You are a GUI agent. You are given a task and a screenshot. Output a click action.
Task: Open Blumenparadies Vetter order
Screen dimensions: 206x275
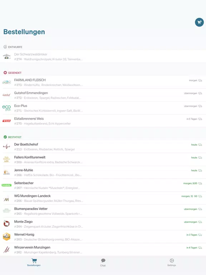103,211
